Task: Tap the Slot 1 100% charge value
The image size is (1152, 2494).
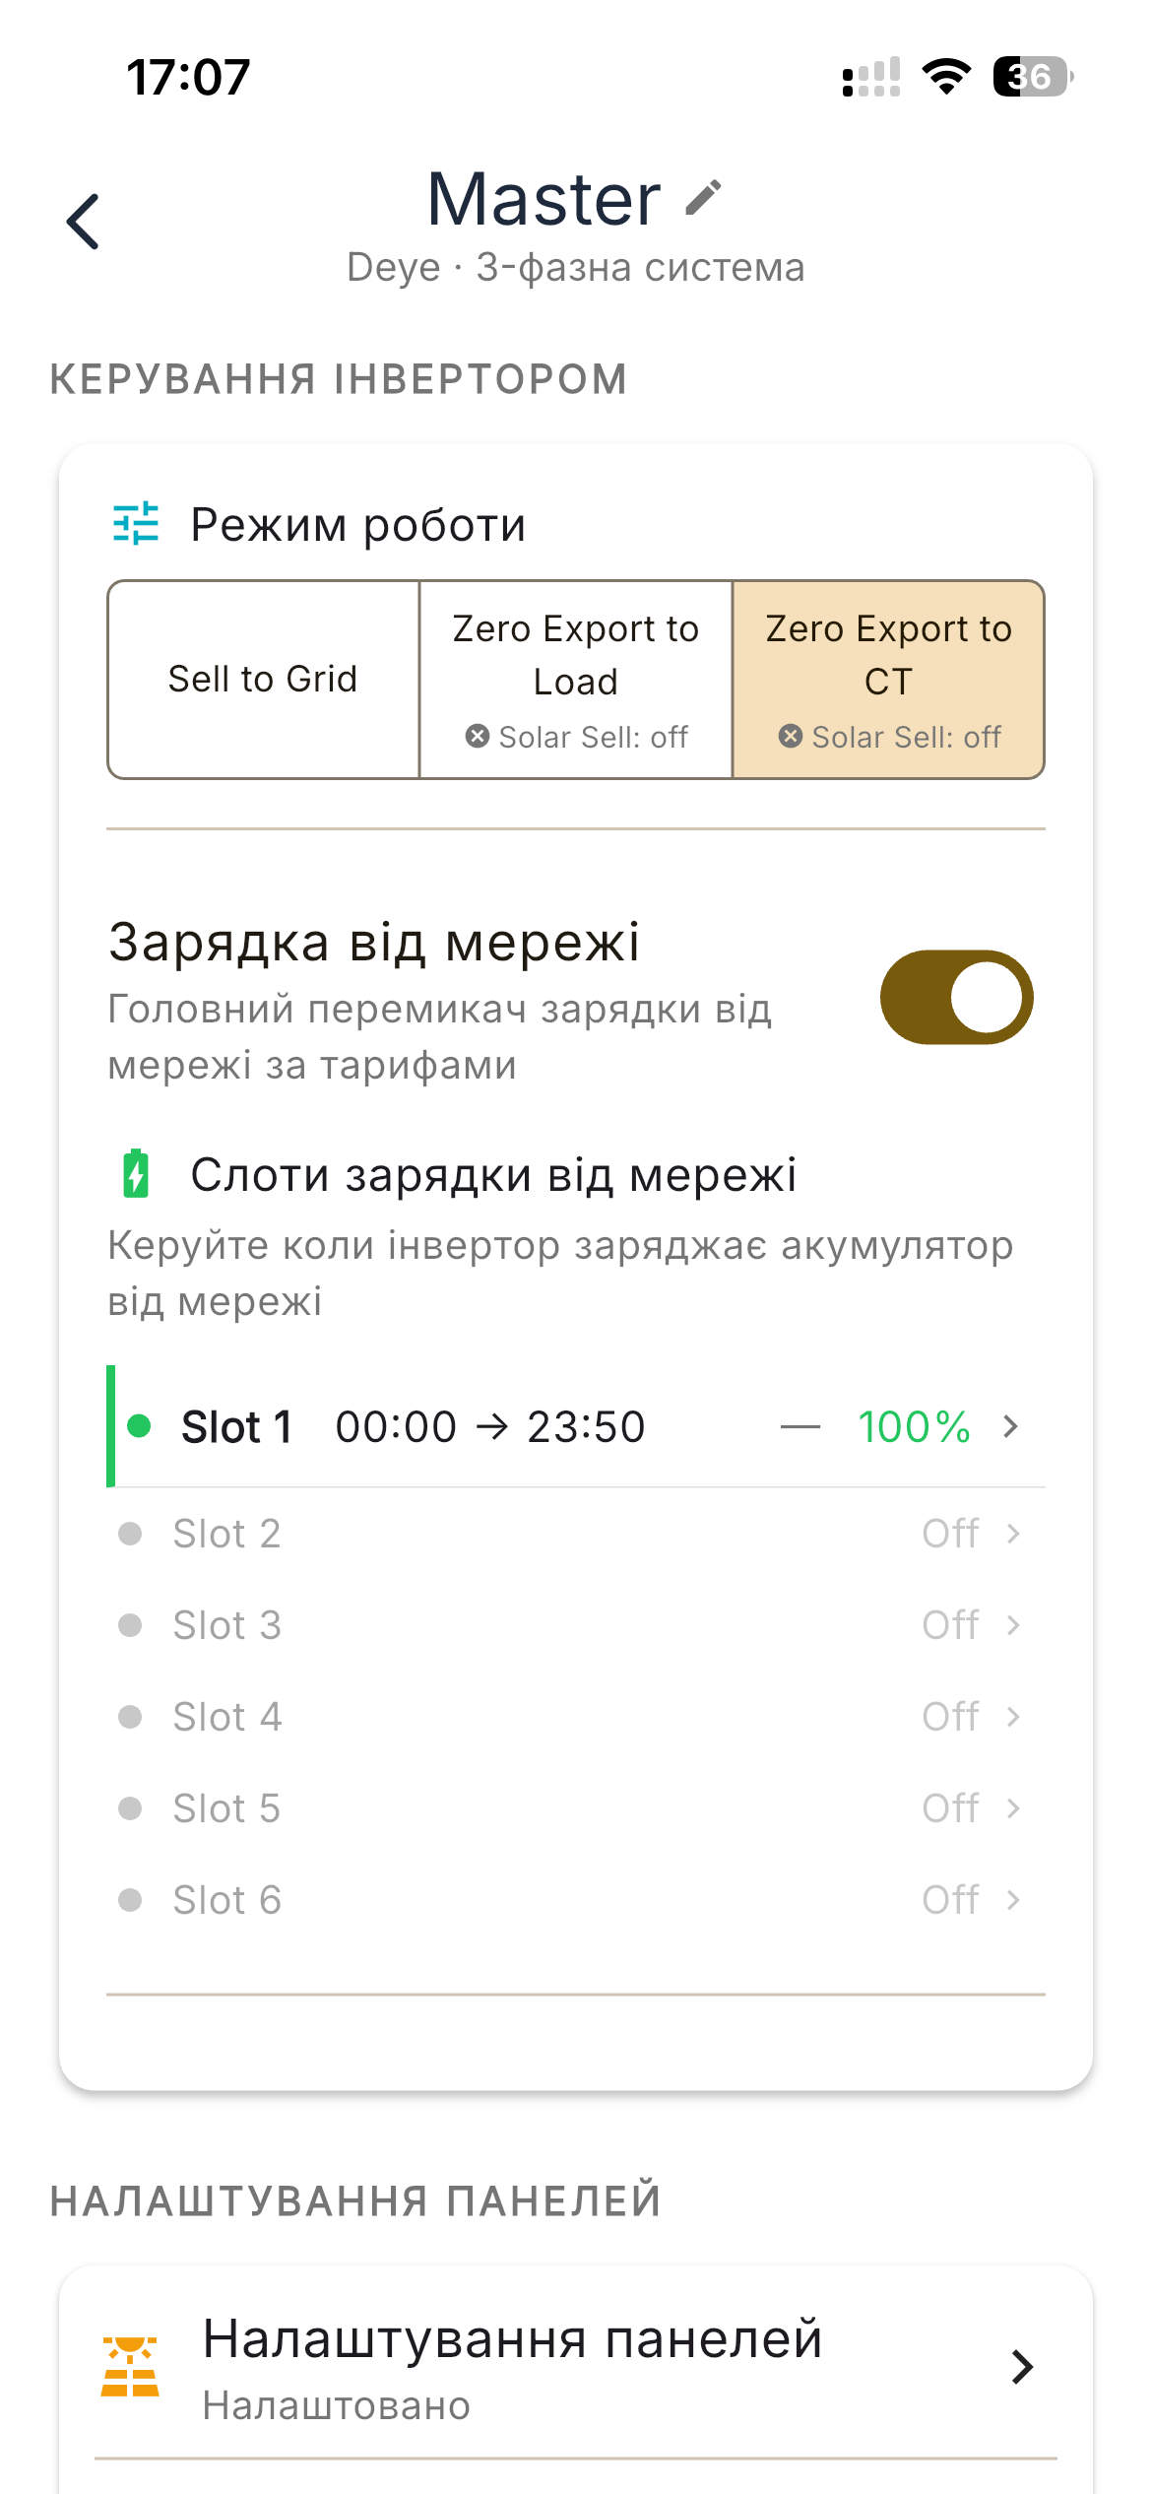Action: click(914, 1426)
